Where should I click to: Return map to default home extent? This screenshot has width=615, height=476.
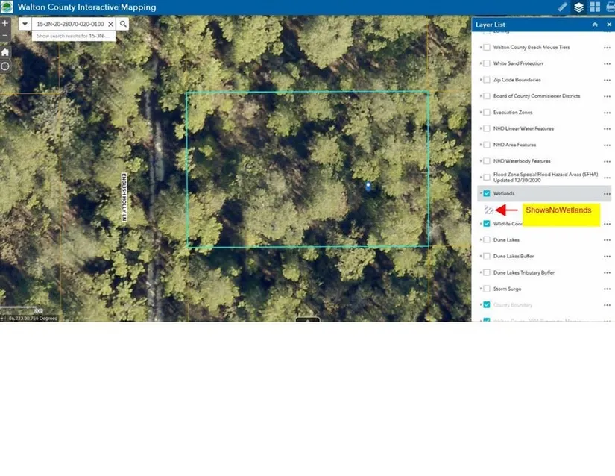coord(5,52)
